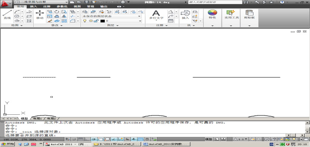Screen dimensions: 310x147
Task: Toggle Grid display in status bar
Action: click(80, 139)
